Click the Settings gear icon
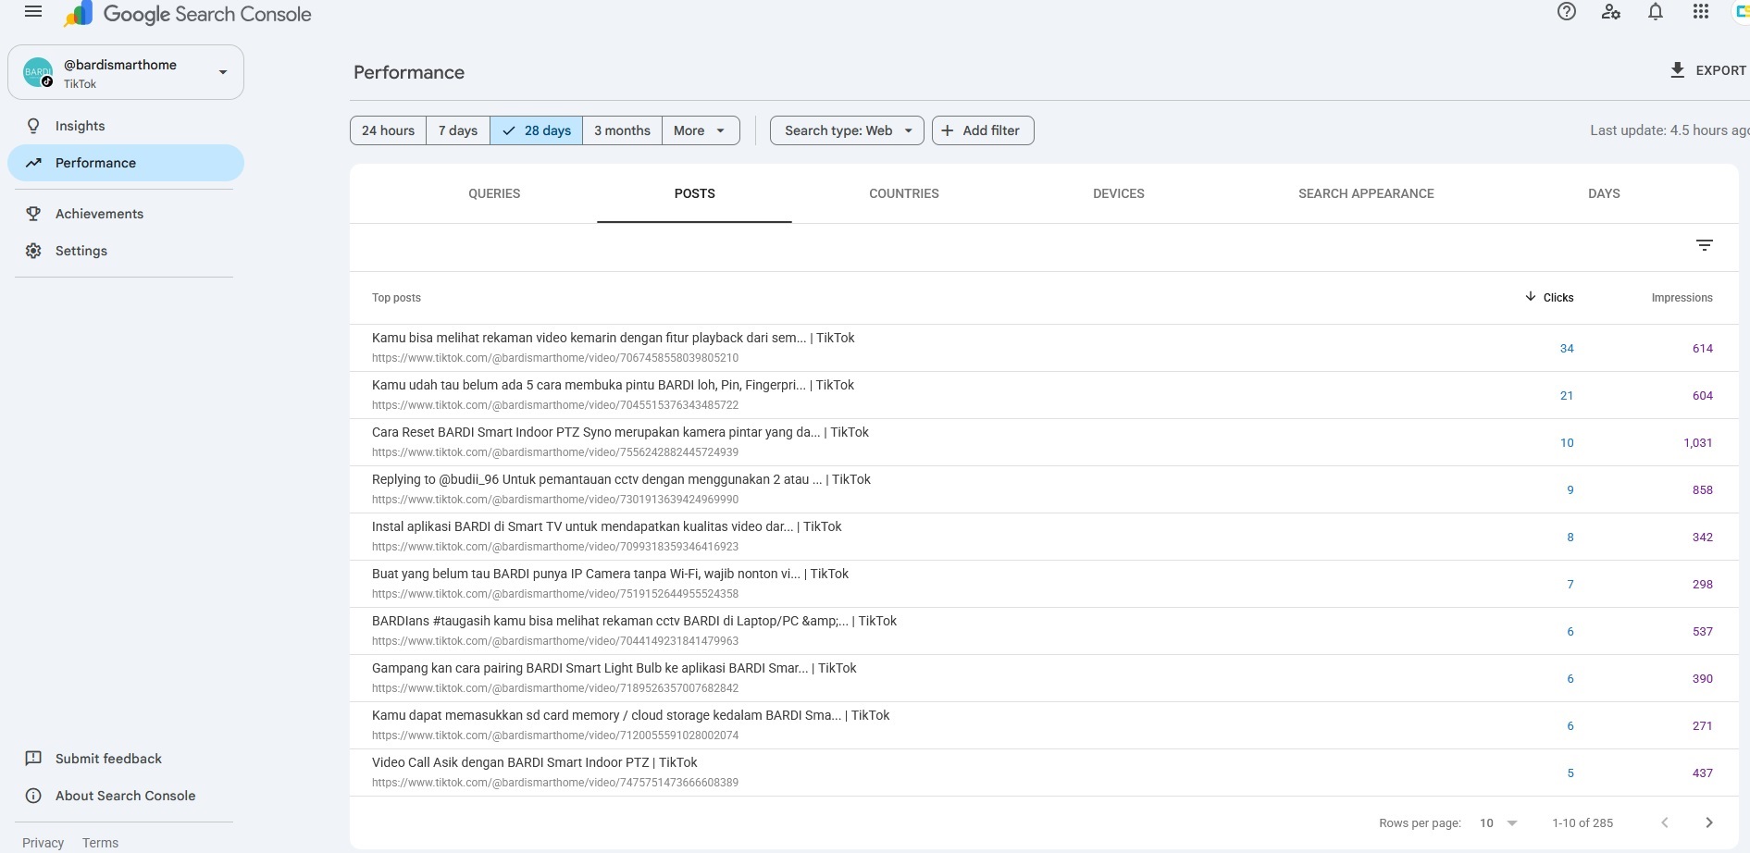This screenshot has width=1750, height=853. click(x=33, y=251)
